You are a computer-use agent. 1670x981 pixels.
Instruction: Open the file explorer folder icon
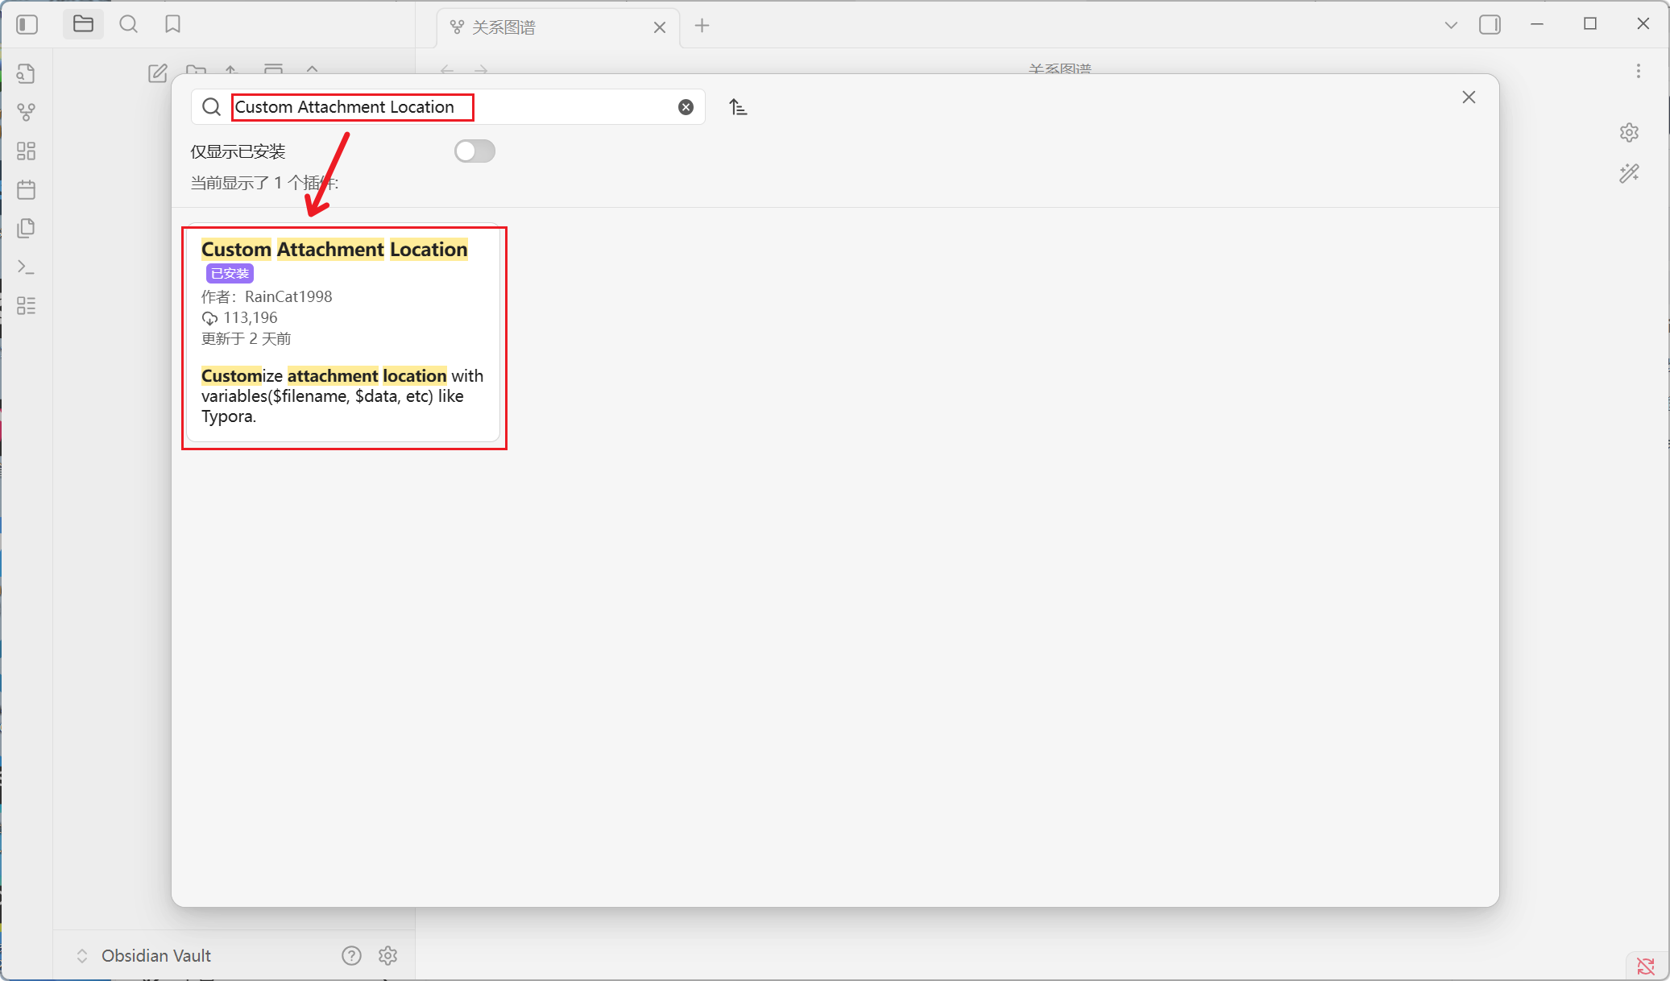click(83, 24)
